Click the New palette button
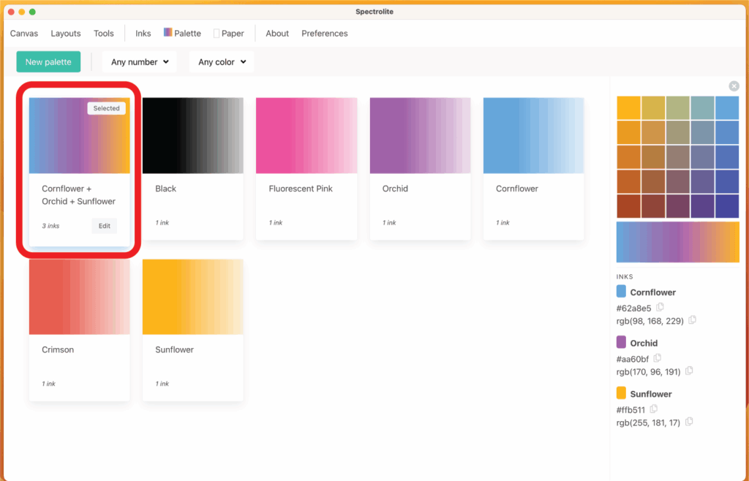 point(48,62)
